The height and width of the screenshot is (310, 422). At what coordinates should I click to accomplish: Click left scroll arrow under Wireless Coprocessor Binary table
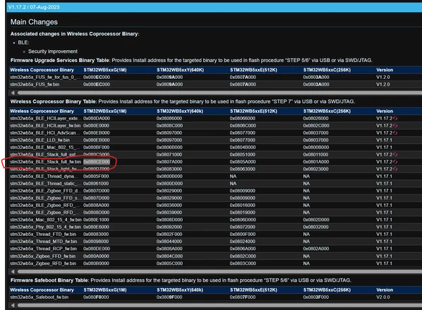pyautogui.click(x=13, y=271)
